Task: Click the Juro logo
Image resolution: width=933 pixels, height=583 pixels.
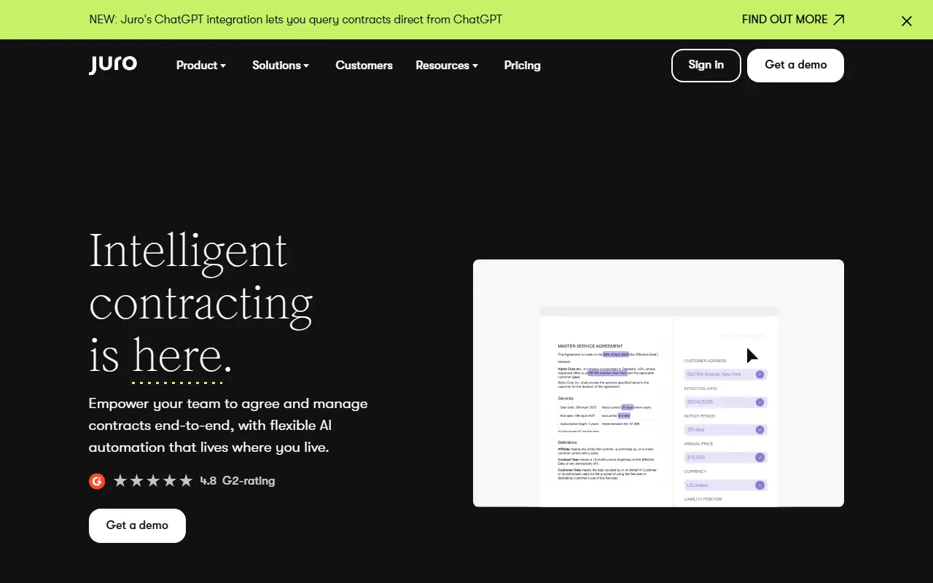Action: click(112, 65)
